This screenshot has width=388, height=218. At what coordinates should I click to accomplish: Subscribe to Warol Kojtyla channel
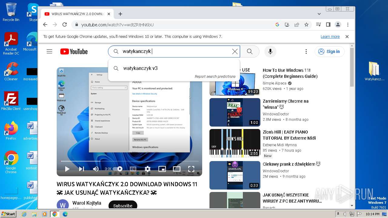[123, 206]
